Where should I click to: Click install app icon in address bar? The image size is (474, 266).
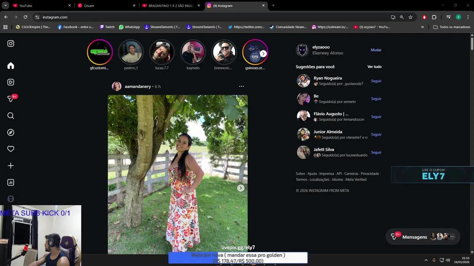click(393, 17)
